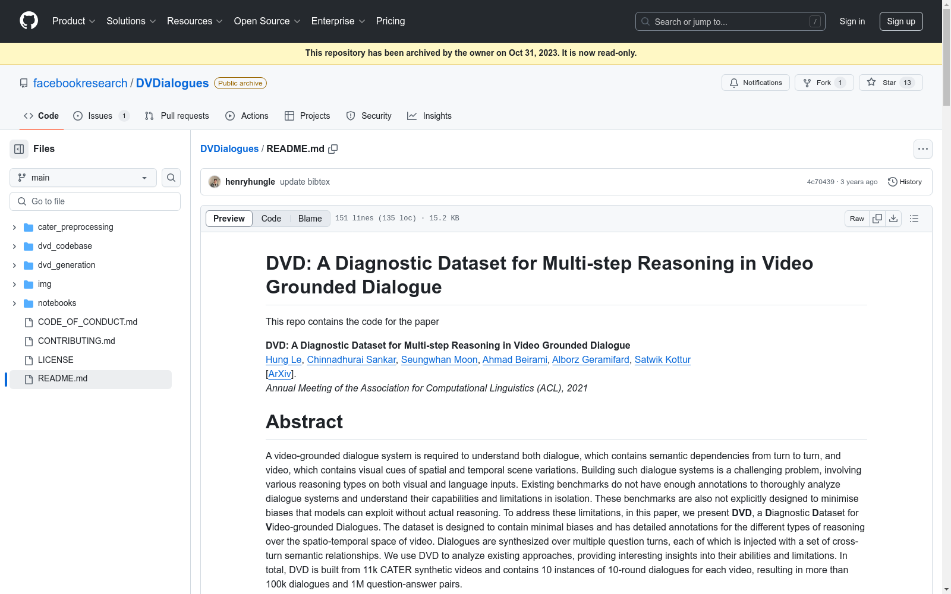Expand the dvd_codebase folder chevron

[14, 247]
